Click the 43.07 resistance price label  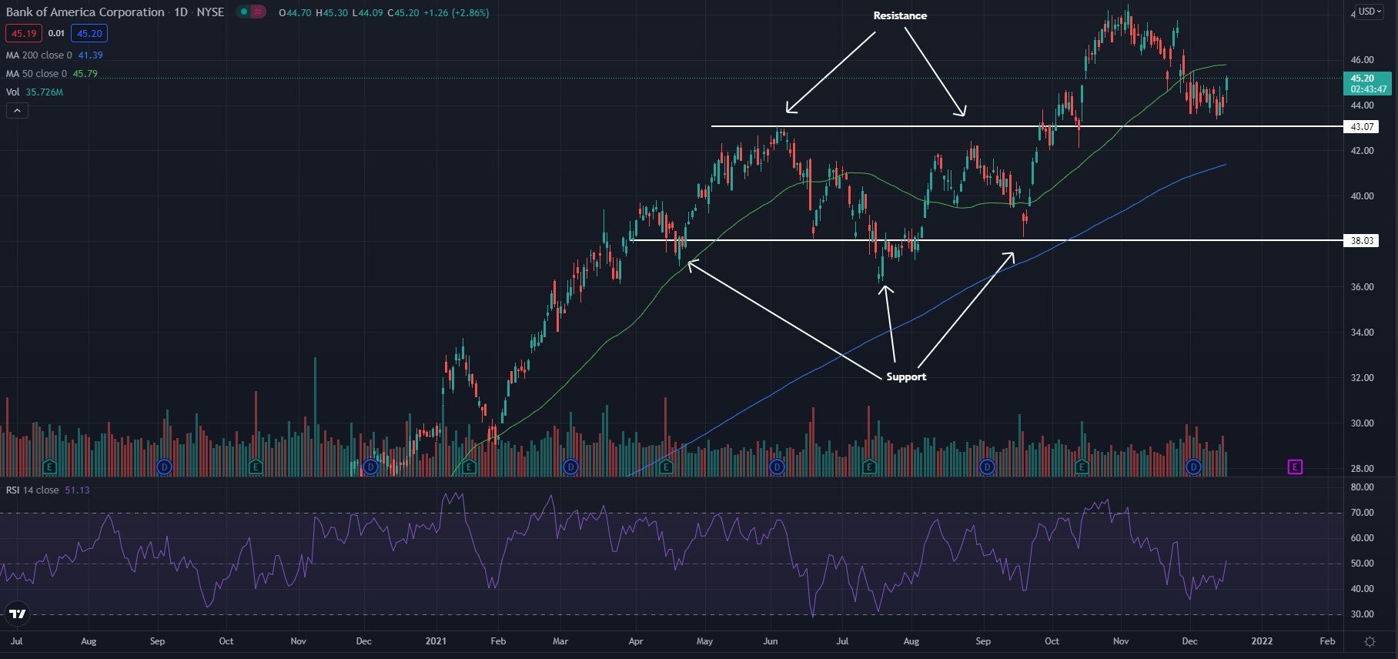[x=1362, y=127]
